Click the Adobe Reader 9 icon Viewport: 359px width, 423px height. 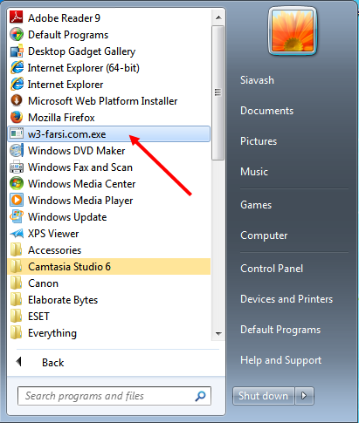[x=17, y=17]
